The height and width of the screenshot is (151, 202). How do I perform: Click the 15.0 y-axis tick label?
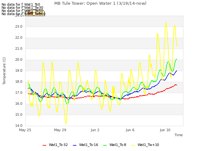coord(19,115)
